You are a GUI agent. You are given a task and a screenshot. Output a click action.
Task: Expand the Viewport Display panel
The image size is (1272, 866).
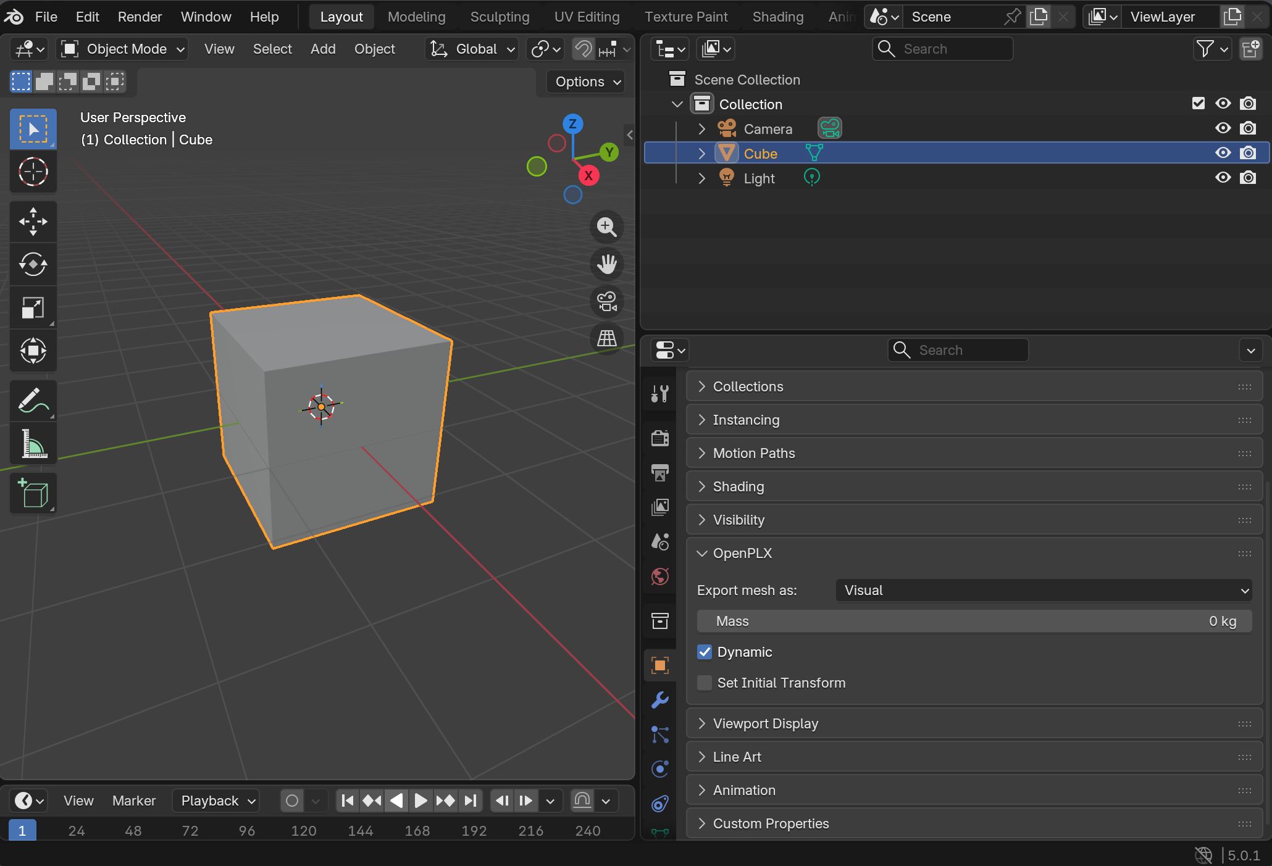coord(974,723)
